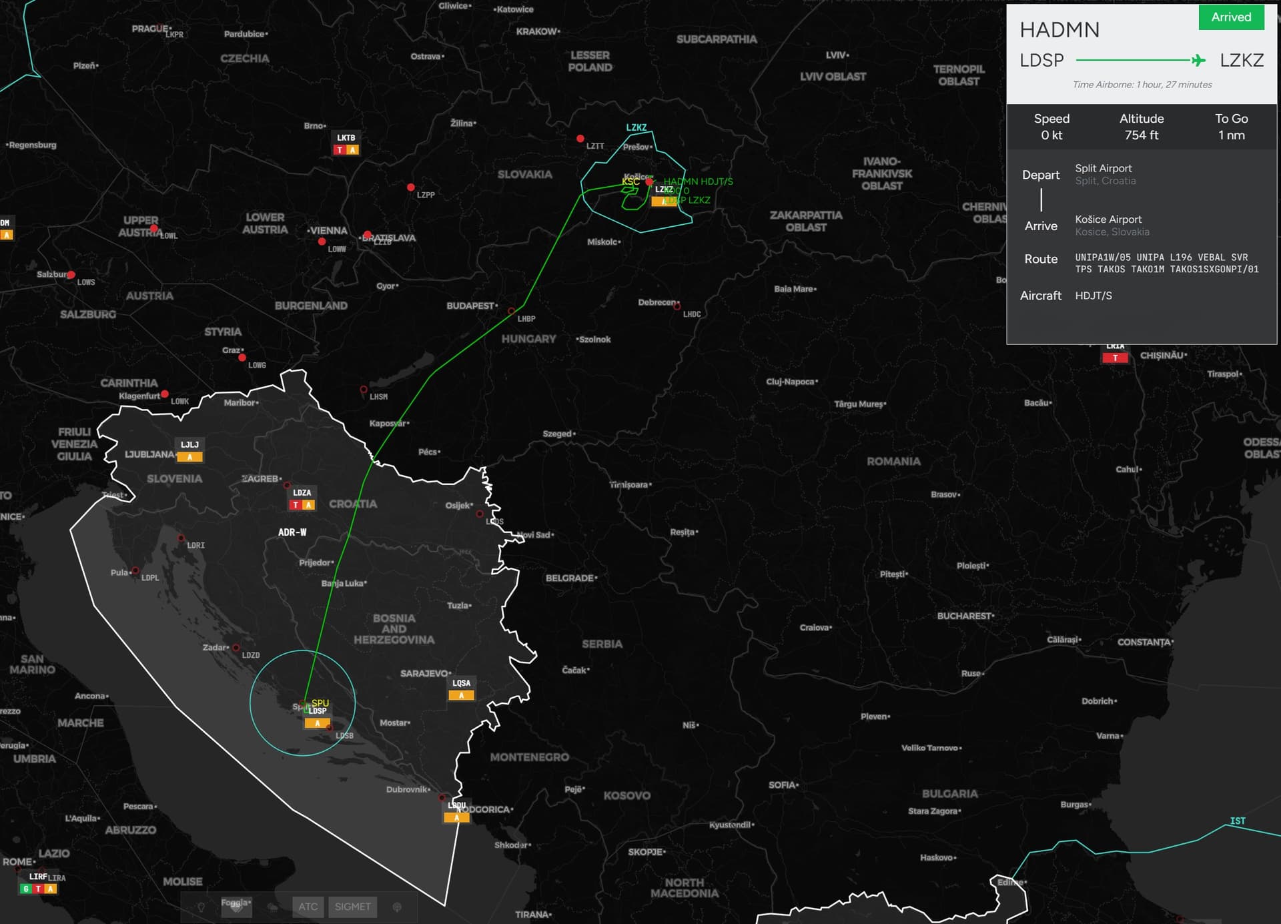Toggle the weather radar cloud icon

pyautogui.click(x=272, y=907)
